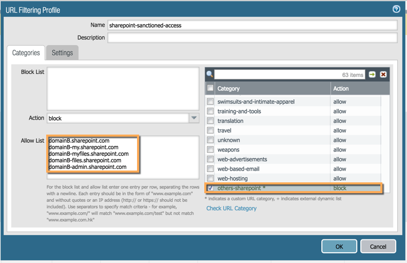Image resolution: width=407 pixels, height=263 pixels.
Task: Open allow action cell for swimsuits-and-intimate-apparel
Action: 356,101
